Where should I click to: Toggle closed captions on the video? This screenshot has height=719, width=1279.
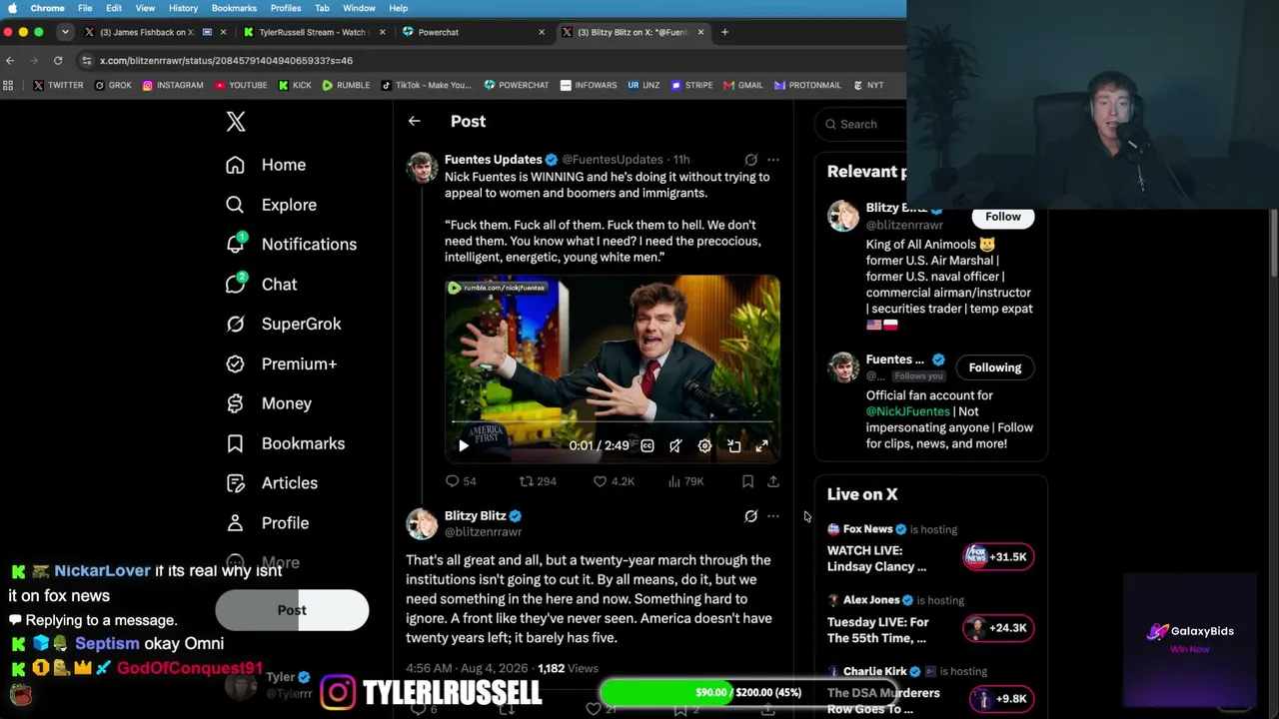(647, 446)
